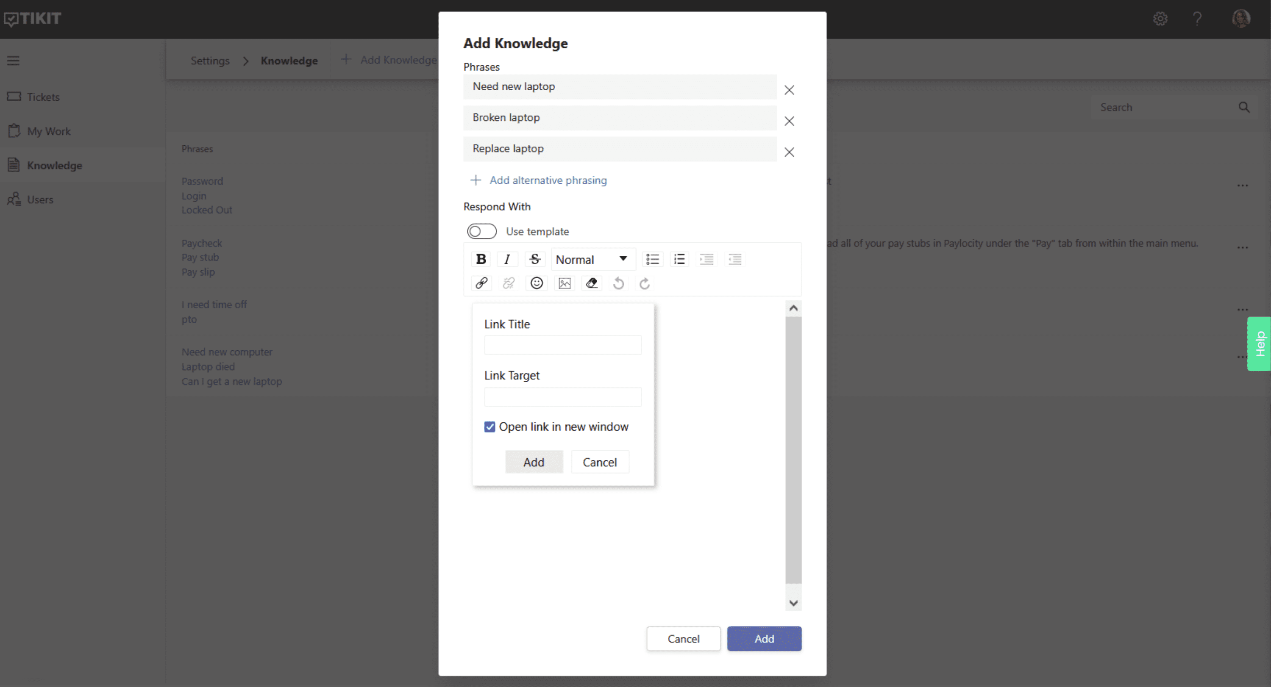The height and width of the screenshot is (687, 1271).
Task: Click the outdent icon
Action: click(x=735, y=259)
